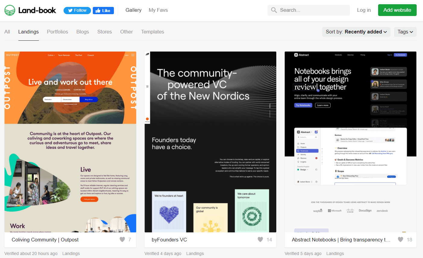Switch to the Blogs tab
The width and height of the screenshot is (423, 258).
coord(83,32)
